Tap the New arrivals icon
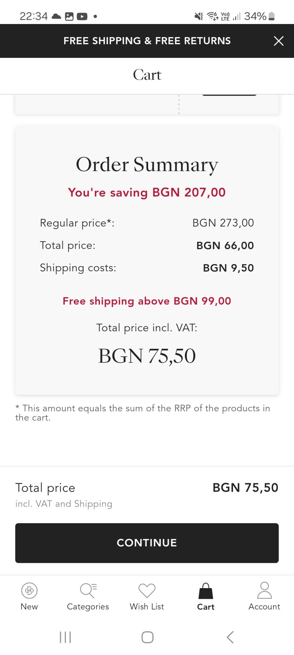294x655 pixels. (29, 590)
